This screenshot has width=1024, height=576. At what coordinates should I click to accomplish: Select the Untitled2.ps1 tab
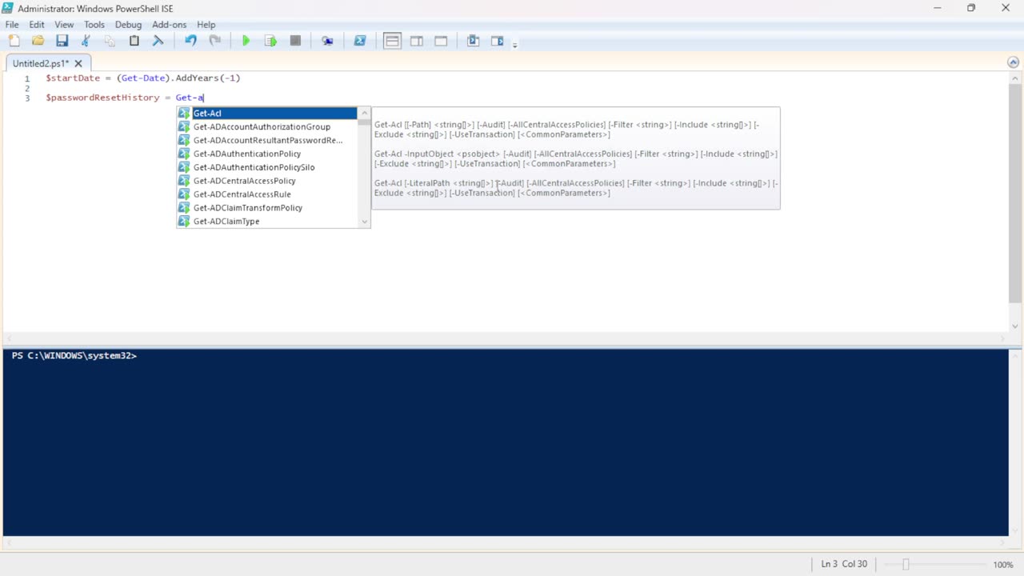[40, 63]
